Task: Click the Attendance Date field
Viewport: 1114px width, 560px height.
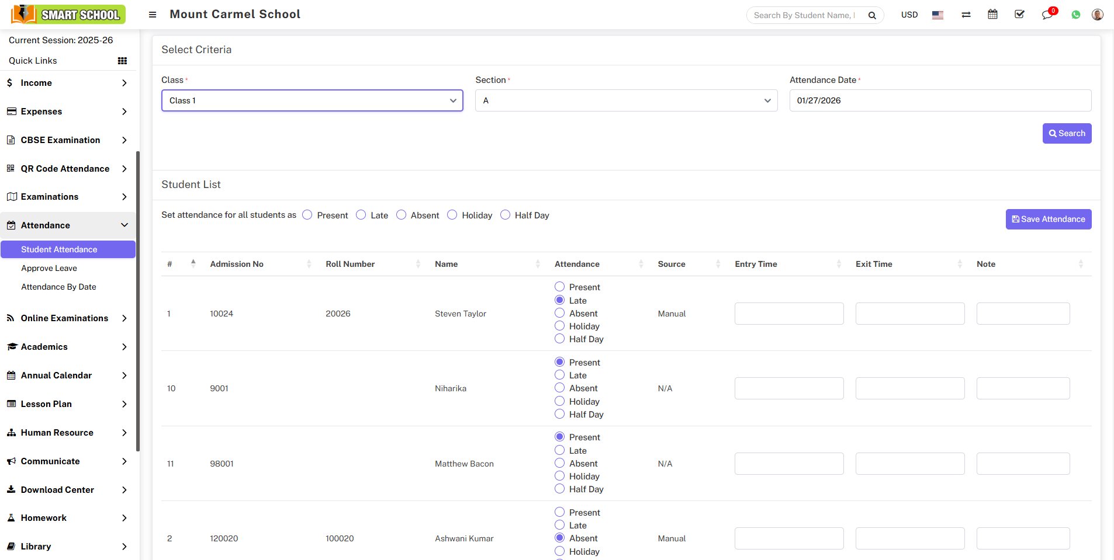Action: point(940,100)
